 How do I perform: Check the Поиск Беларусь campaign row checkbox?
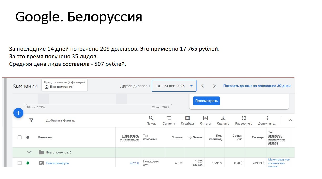point(19,163)
